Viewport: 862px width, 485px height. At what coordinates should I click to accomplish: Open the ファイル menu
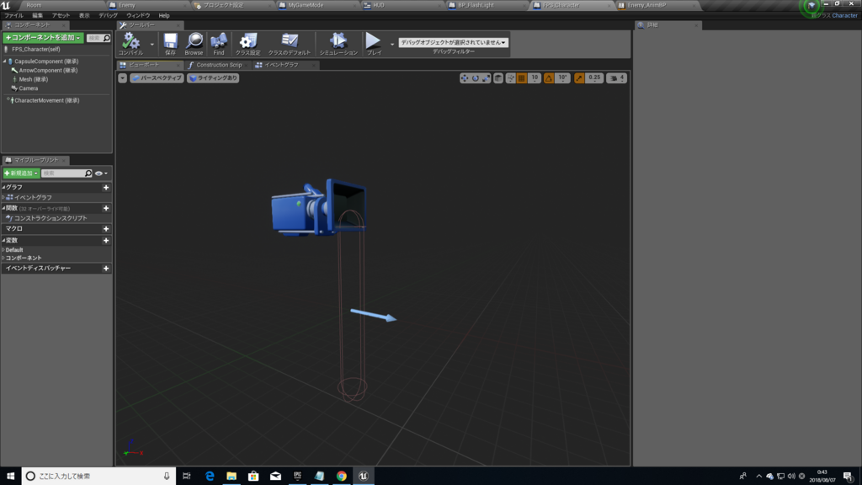[x=13, y=16]
